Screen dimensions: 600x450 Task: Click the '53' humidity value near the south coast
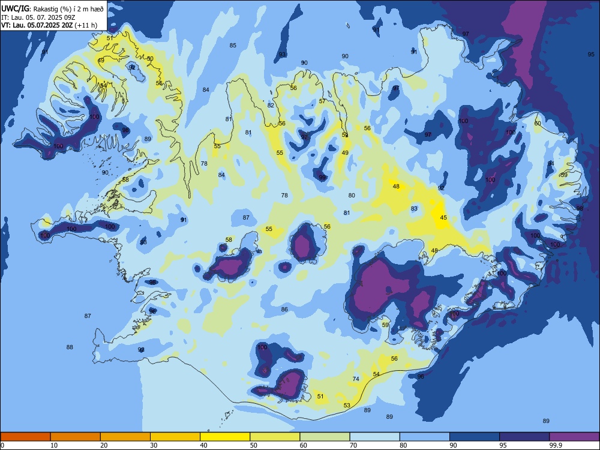[x=347, y=405]
